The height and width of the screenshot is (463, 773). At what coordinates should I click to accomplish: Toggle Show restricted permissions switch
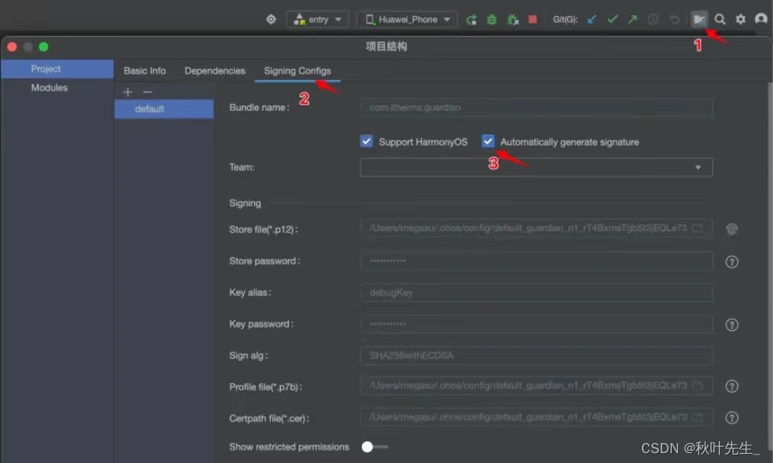pos(374,447)
